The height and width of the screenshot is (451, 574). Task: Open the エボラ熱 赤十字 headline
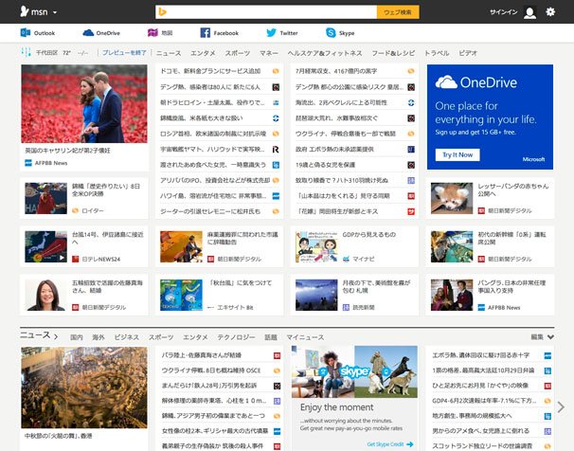[x=481, y=355]
